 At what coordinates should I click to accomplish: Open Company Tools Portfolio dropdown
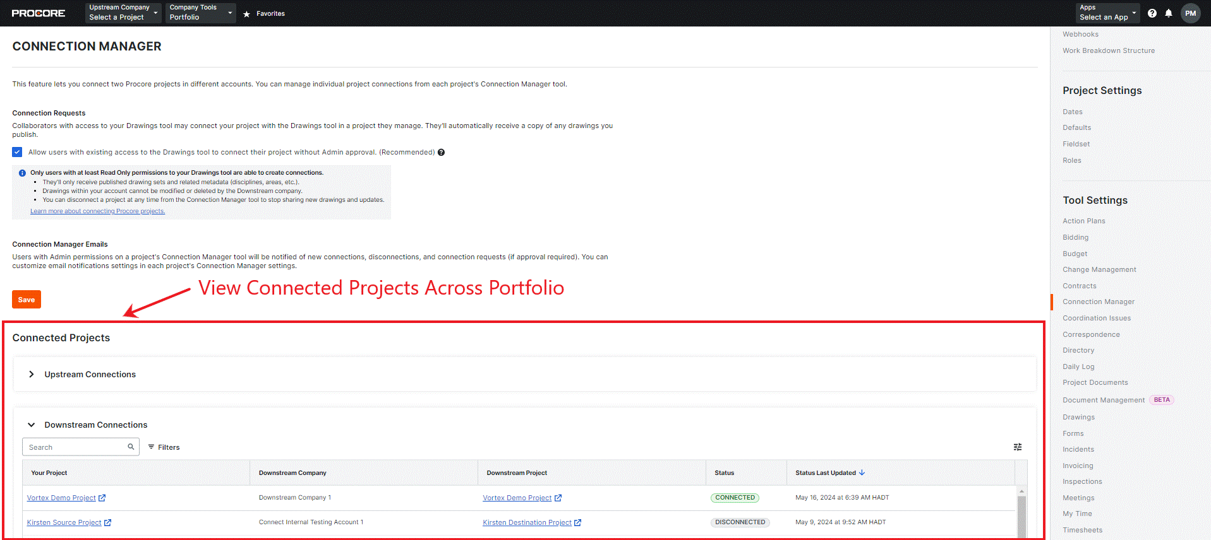click(x=201, y=13)
